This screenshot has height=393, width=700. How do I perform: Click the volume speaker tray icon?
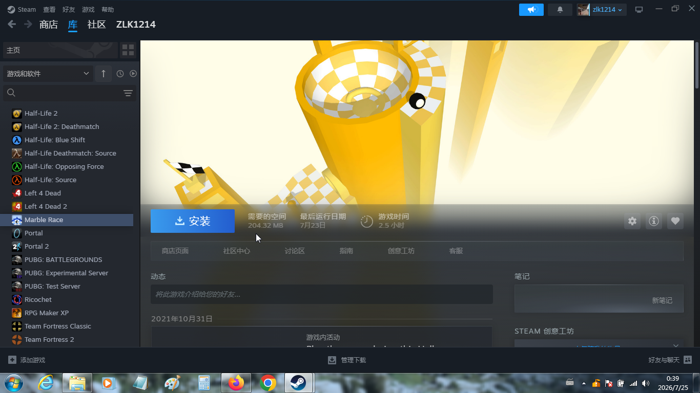coord(645,383)
